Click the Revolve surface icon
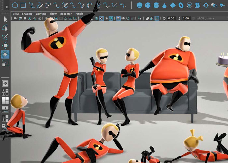This screenshot has height=163, width=228. 189,6
